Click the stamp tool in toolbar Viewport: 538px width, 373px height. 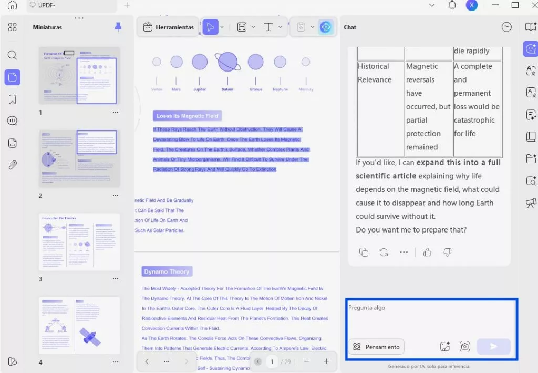301,27
